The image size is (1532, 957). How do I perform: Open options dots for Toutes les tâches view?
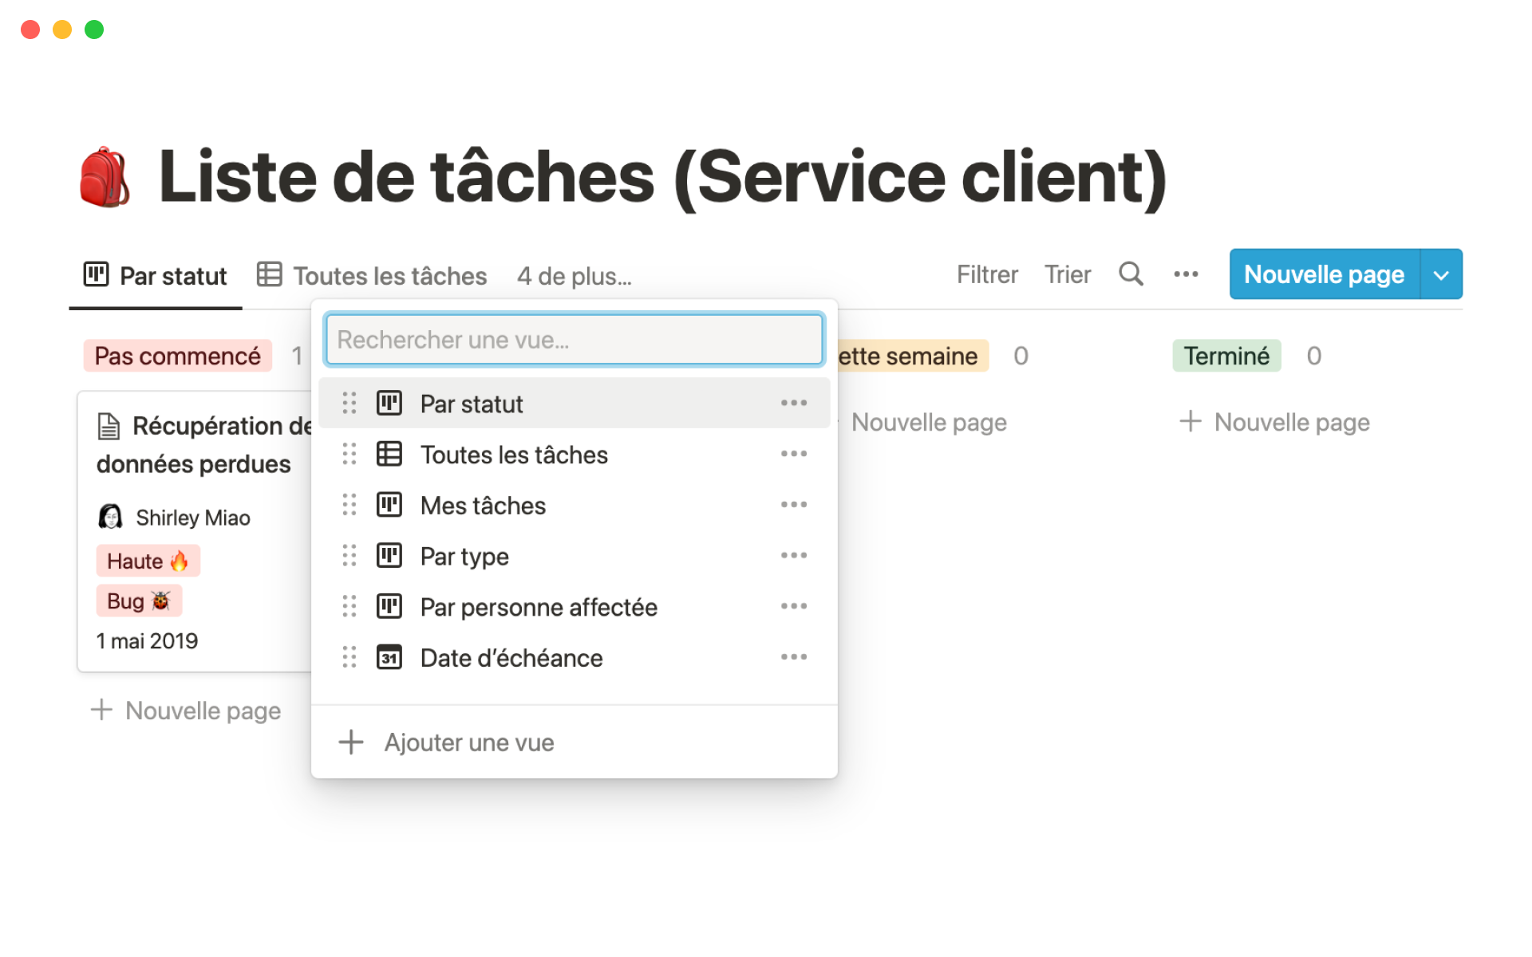point(793,454)
